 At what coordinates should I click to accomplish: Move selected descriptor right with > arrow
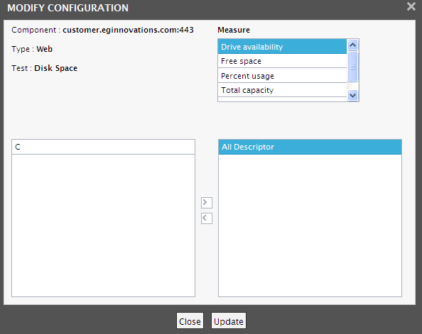pos(207,203)
